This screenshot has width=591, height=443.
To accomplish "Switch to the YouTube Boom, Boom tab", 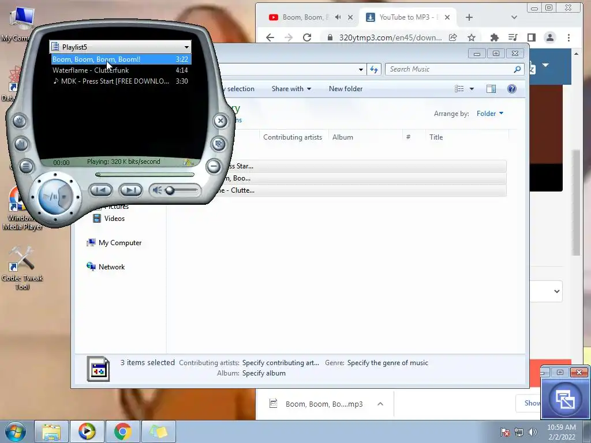I will (x=306, y=17).
